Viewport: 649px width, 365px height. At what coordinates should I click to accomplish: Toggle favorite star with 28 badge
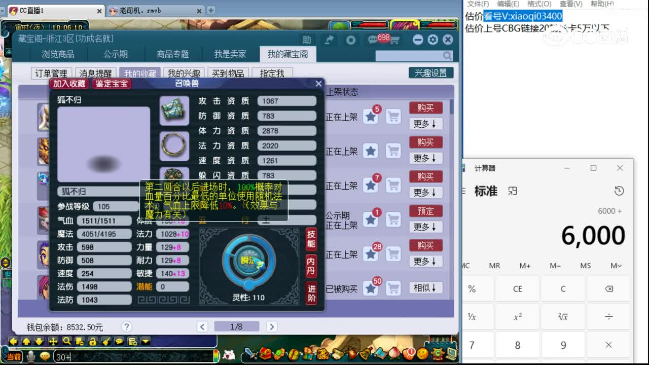[x=371, y=254]
